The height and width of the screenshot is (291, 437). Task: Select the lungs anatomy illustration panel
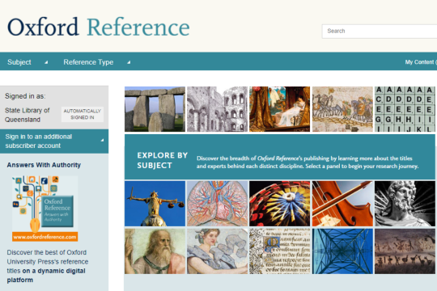click(217, 204)
